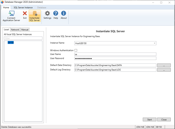The image size is (175, 129).
Task: Click the Database Manager app logo
Action: coord(2,2)
